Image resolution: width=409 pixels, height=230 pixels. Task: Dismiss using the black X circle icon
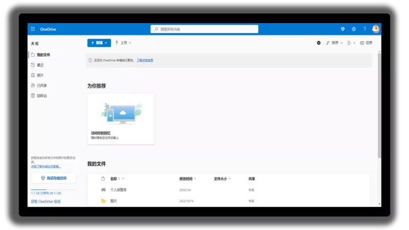tap(319, 43)
